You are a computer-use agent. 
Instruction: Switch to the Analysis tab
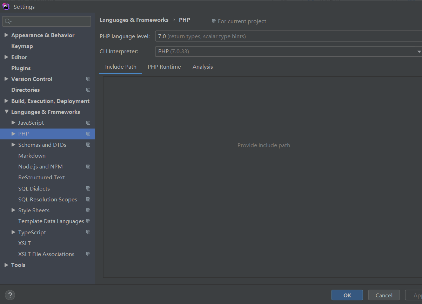point(203,67)
